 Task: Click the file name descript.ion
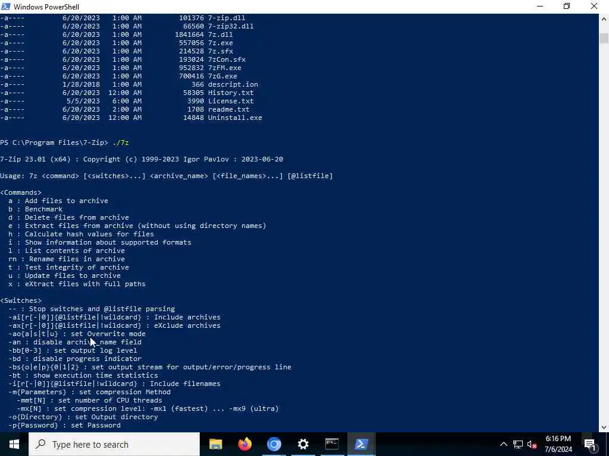pos(233,84)
